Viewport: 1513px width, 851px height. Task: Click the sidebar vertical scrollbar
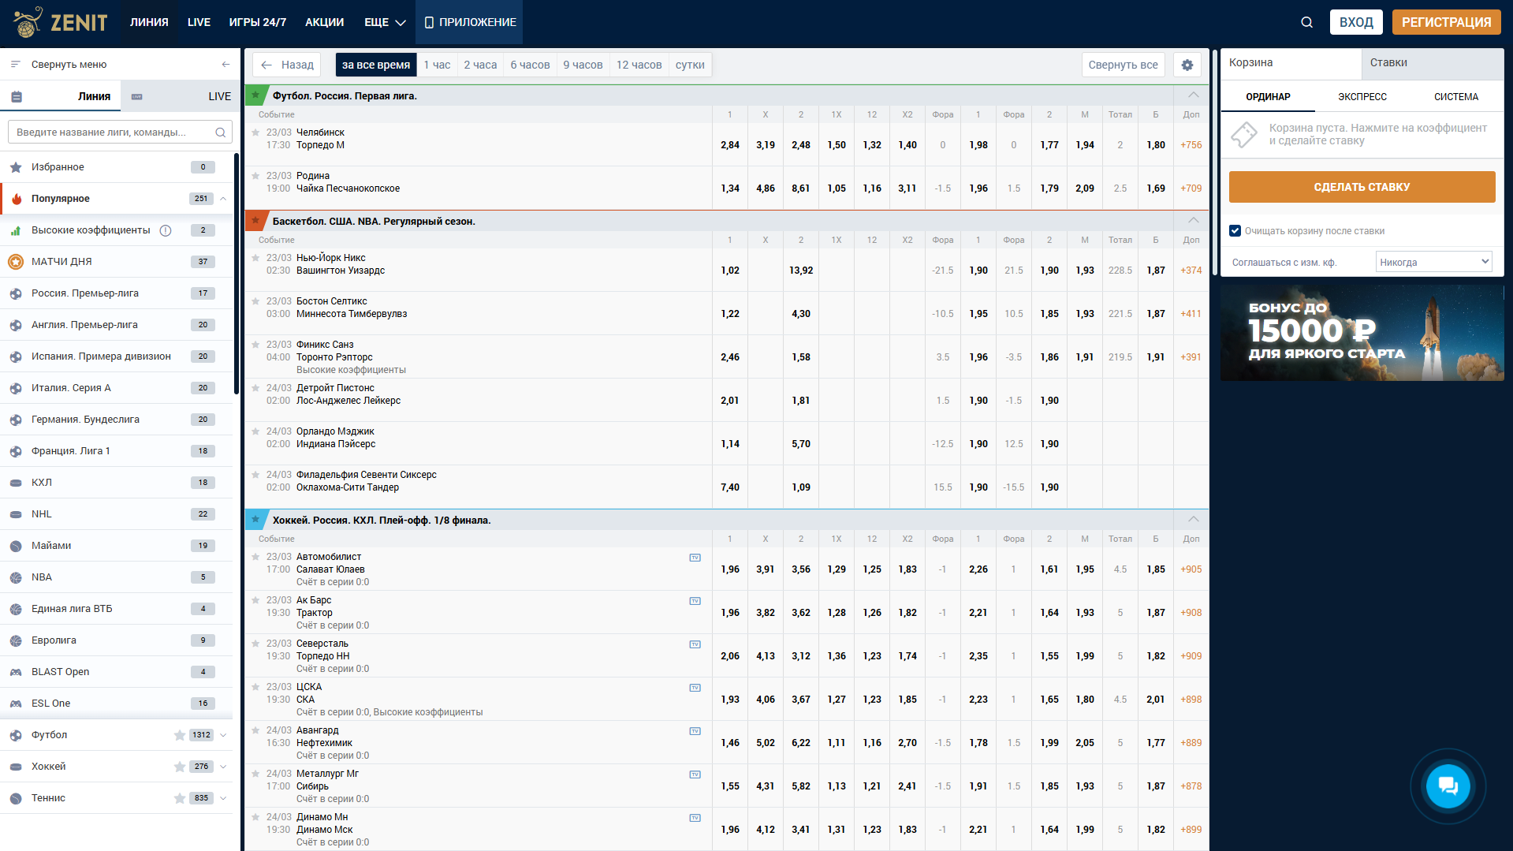coord(237,274)
